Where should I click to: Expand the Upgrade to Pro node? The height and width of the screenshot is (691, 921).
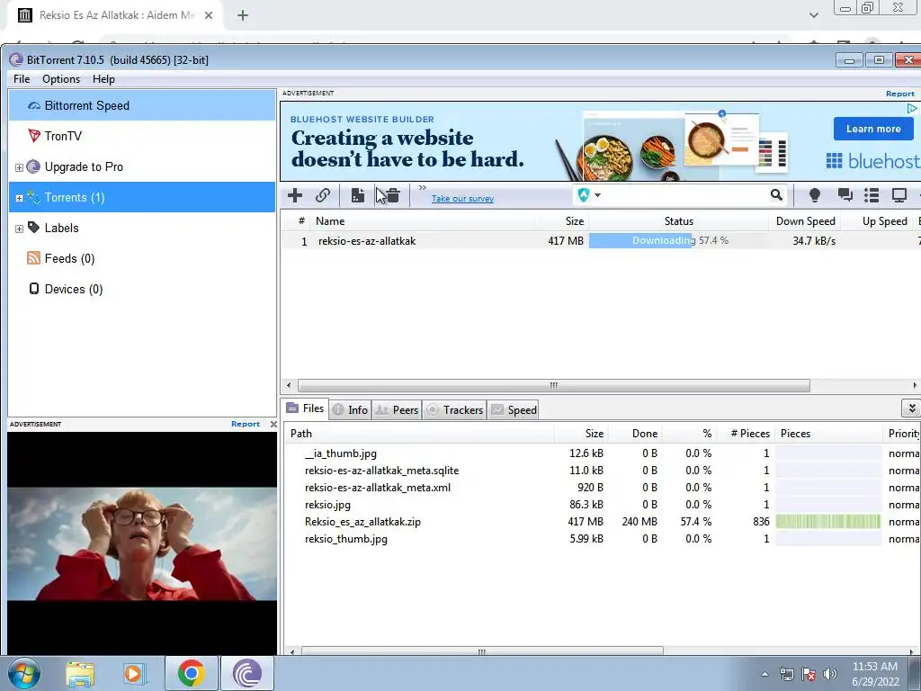pyautogui.click(x=19, y=167)
